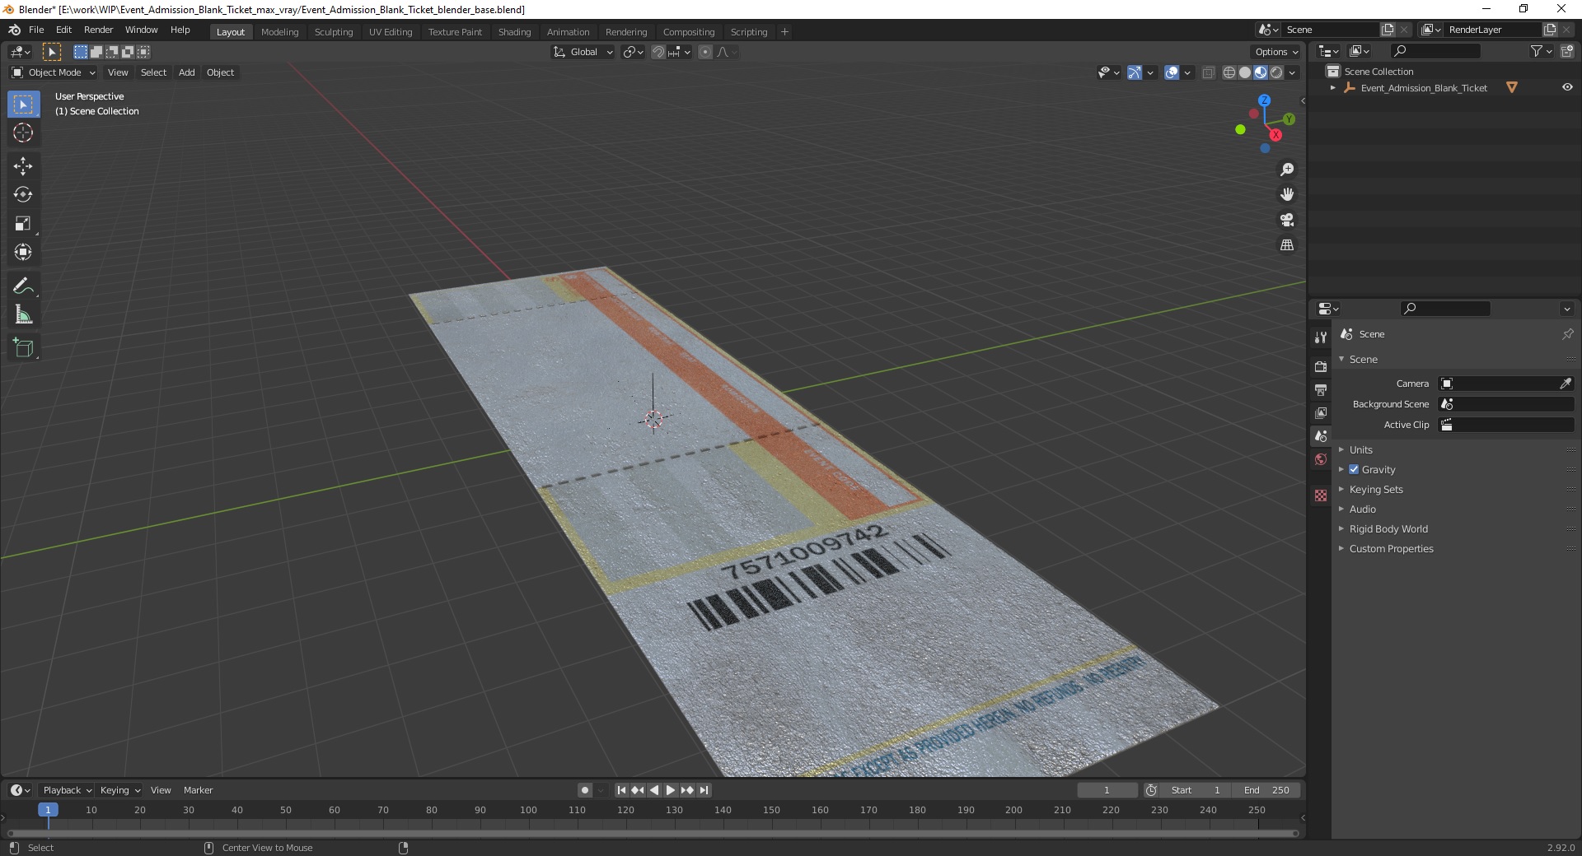Toggle auto keying record button
Viewport: 1582px width, 856px height.
(585, 790)
